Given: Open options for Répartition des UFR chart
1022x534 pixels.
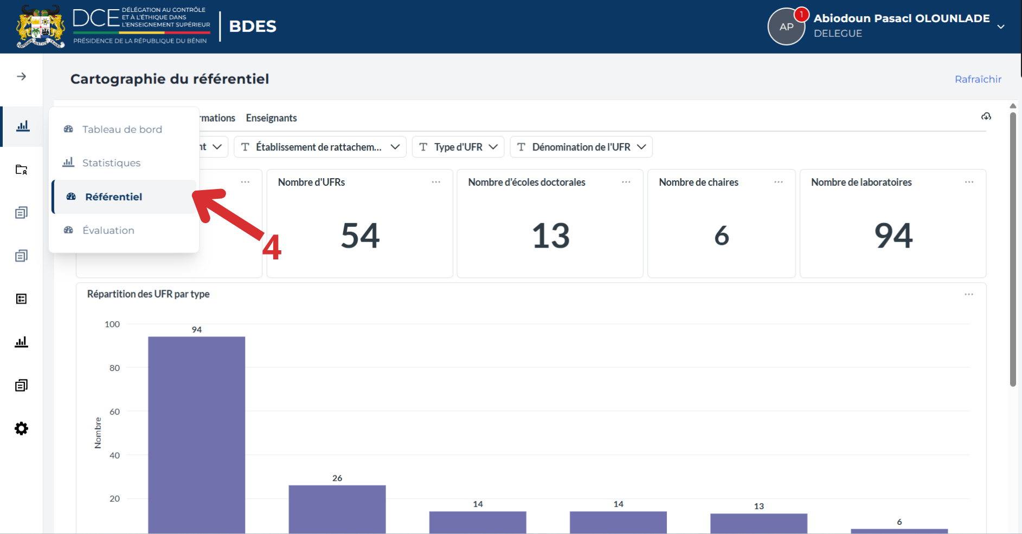Looking at the screenshot, I should coord(969,294).
